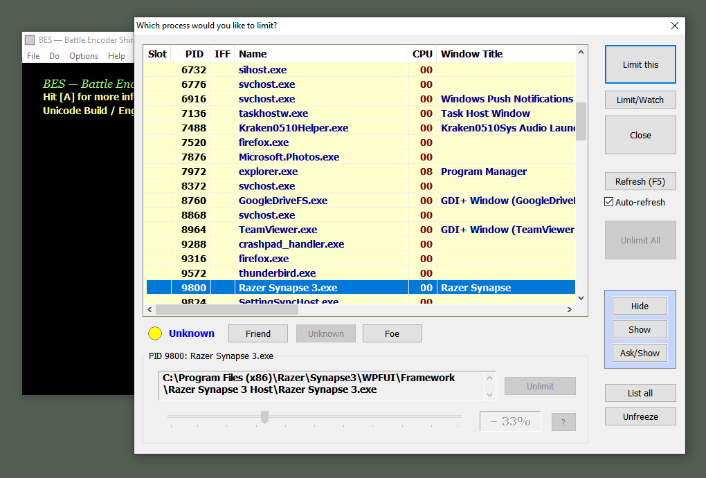Mark process as Foe

click(392, 333)
